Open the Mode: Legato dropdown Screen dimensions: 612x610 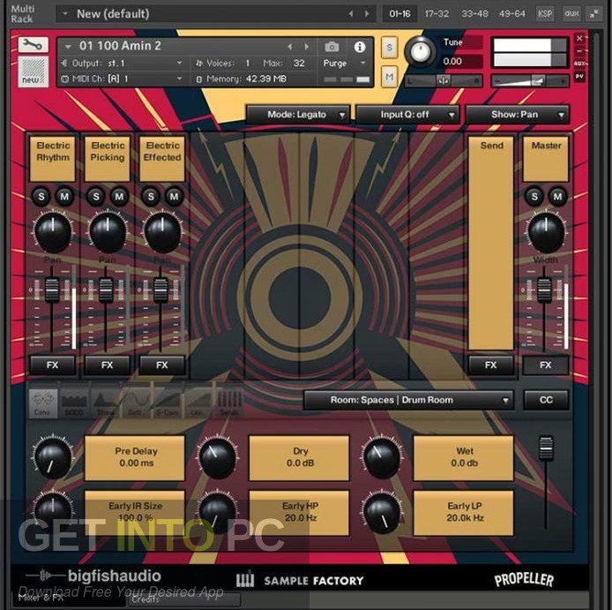[297, 115]
